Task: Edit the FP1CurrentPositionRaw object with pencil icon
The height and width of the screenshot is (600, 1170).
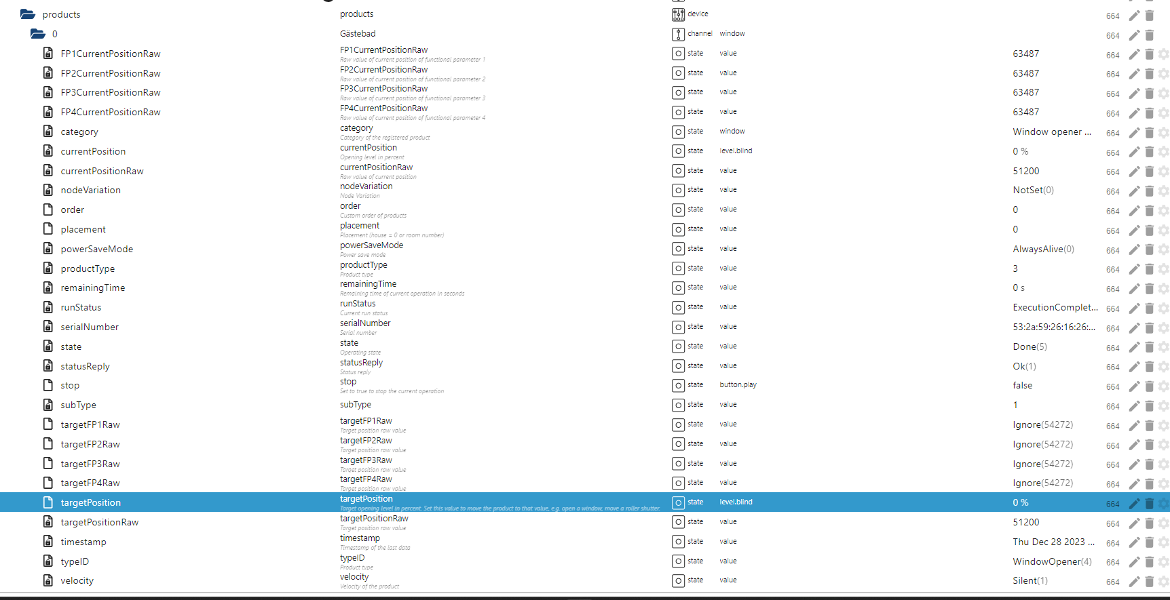Action: [x=1134, y=54]
